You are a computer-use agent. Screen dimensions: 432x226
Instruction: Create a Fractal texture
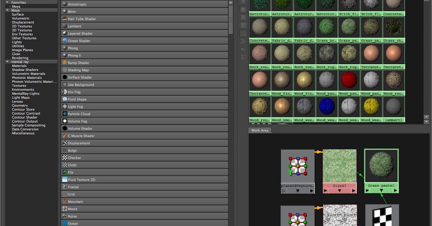click(144, 187)
